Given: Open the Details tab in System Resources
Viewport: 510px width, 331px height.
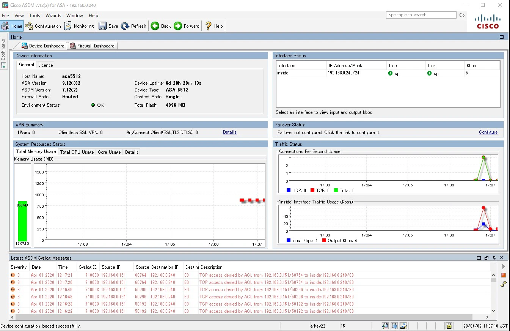Looking at the screenshot, I should pos(132,152).
